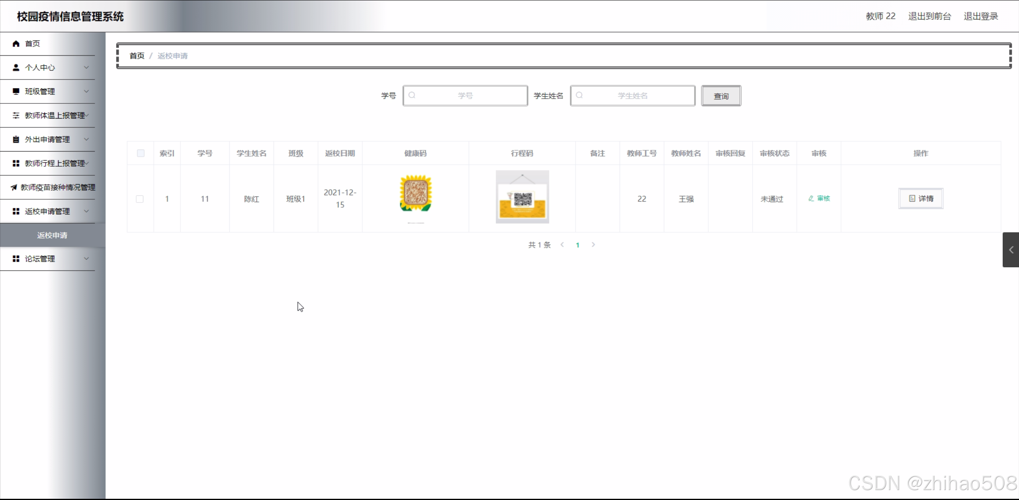Expand the 论坛管理 dropdown arrow

coord(86,259)
